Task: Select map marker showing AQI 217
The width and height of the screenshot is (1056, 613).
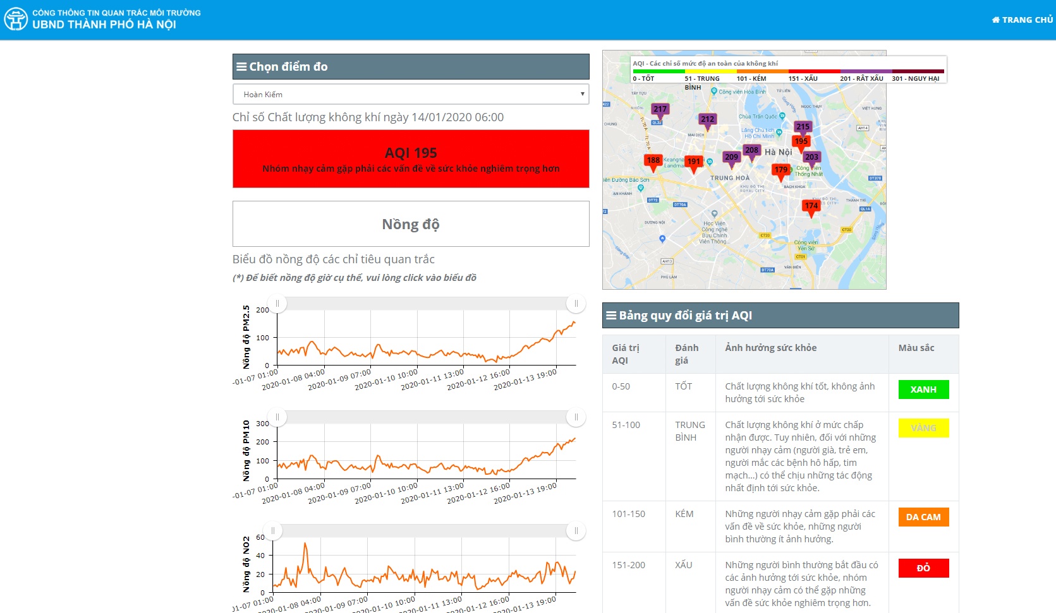Action: point(660,110)
